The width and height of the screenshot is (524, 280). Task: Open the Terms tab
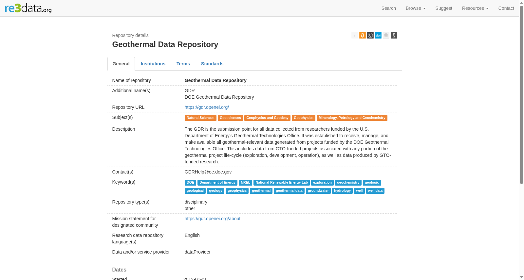pos(183,64)
